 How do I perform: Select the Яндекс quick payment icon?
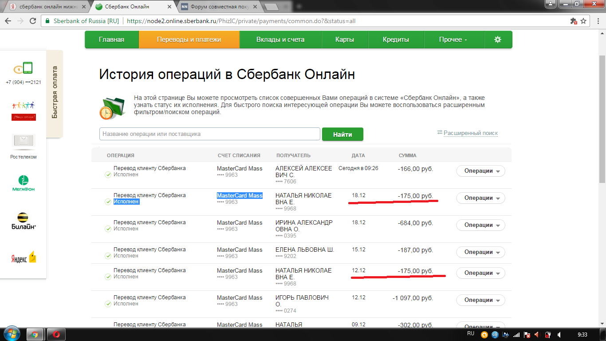click(x=24, y=258)
